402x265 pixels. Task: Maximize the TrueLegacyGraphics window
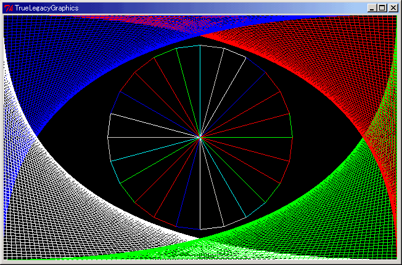tap(382, 7)
